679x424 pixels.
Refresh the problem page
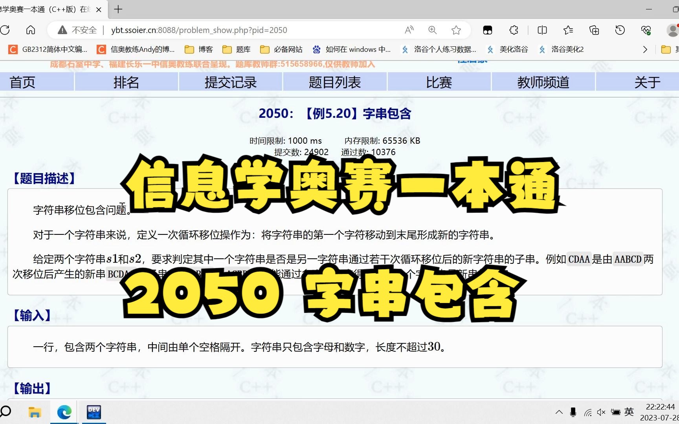point(6,30)
